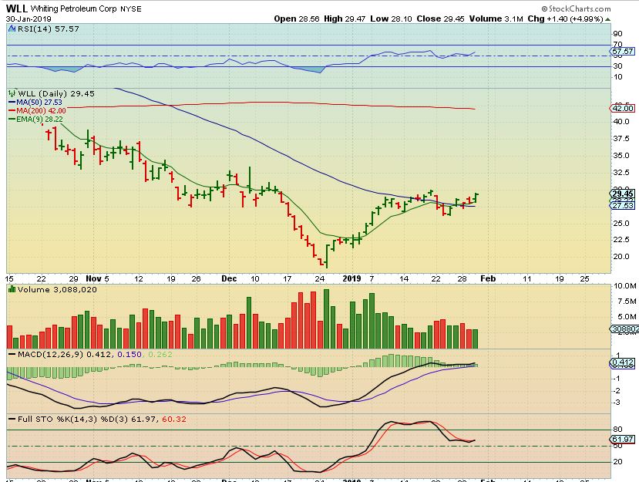Click the Low 28.10 value
Screen dimensions: 639x482
[x=392, y=19]
